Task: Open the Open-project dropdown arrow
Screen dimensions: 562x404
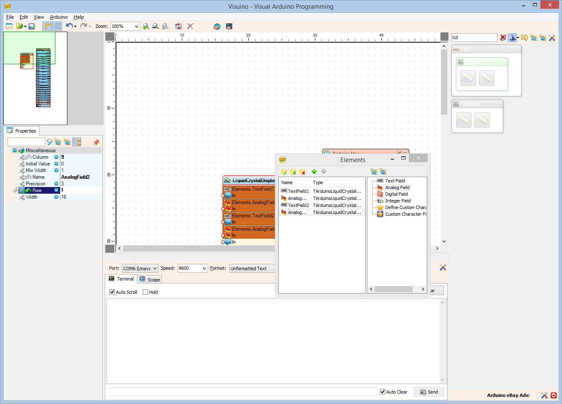Action: click(25, 26)
